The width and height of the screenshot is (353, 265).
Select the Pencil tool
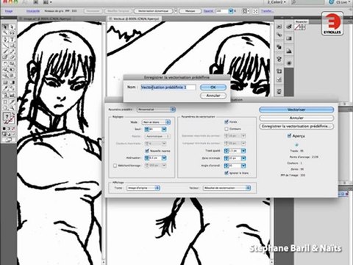click(x=12, y=52)
